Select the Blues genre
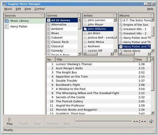158x135 pixels. 62,33
